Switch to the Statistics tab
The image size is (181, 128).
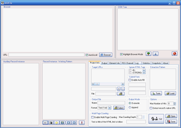click(x=146, y=63)
